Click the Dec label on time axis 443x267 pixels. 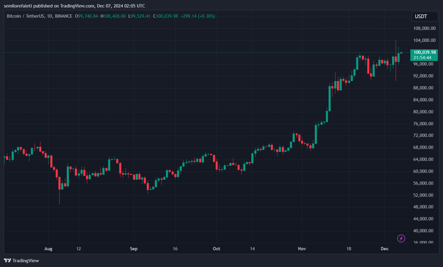click(x=385, y=249)
